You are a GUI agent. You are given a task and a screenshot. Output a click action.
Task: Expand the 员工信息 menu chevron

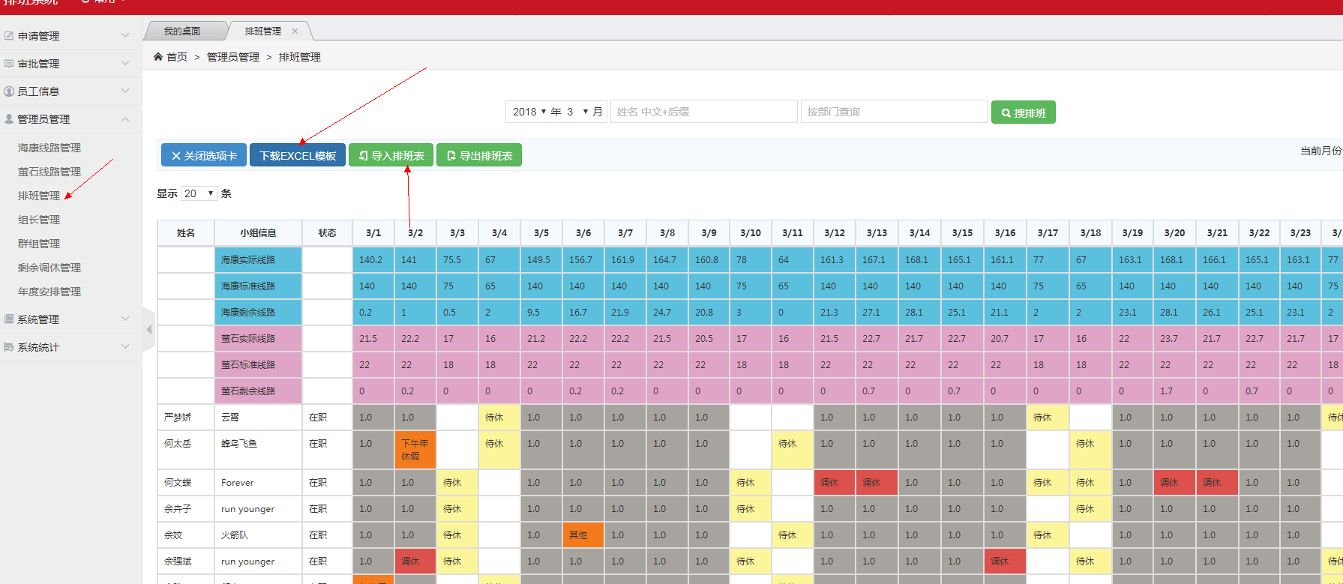(125, 91)
